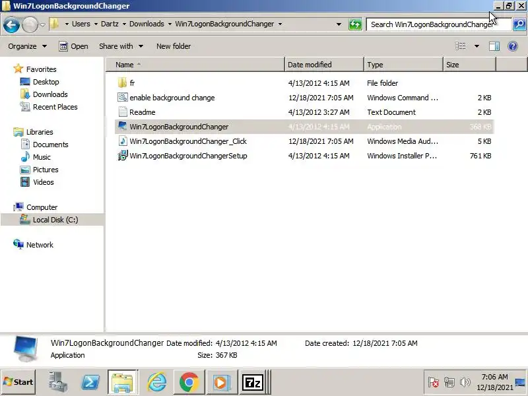Select Computer in navigation pane
This screenshot has height=396, width=528.
click(36, 207)
